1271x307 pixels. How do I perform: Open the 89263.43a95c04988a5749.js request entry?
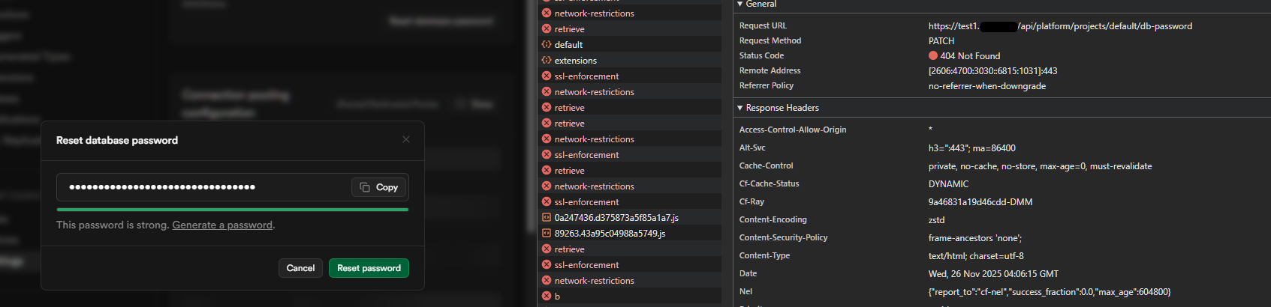pos(610,234)
